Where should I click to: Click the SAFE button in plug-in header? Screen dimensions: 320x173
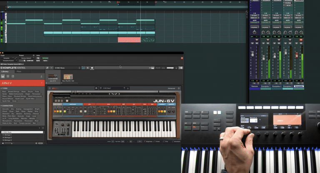38,61
